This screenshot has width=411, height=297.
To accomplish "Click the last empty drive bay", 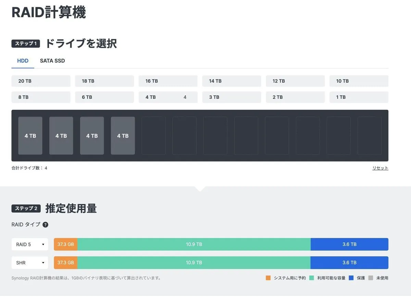I will [x=370, y=136].
